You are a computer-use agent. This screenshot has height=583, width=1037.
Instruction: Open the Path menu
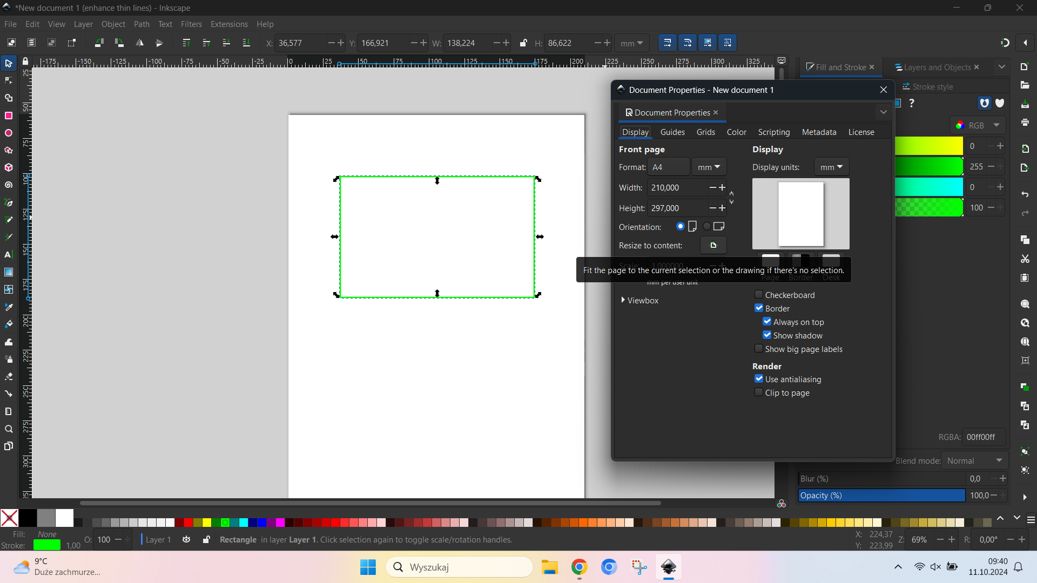tap(142, 24)
